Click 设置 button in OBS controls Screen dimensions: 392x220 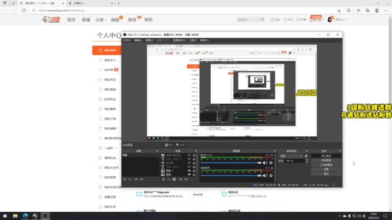[x=326, y=169]
